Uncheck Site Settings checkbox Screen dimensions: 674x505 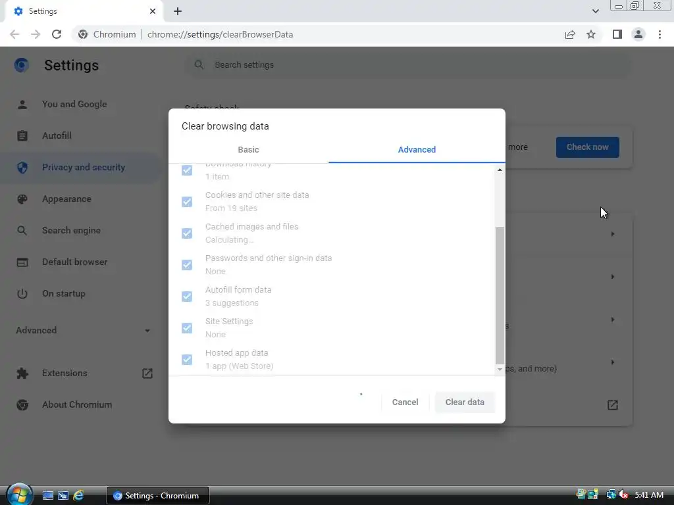(187, 327)
